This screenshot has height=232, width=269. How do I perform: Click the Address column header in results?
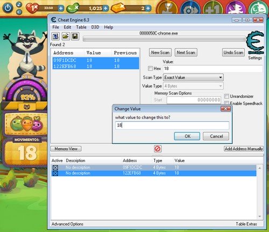[63, 53]
